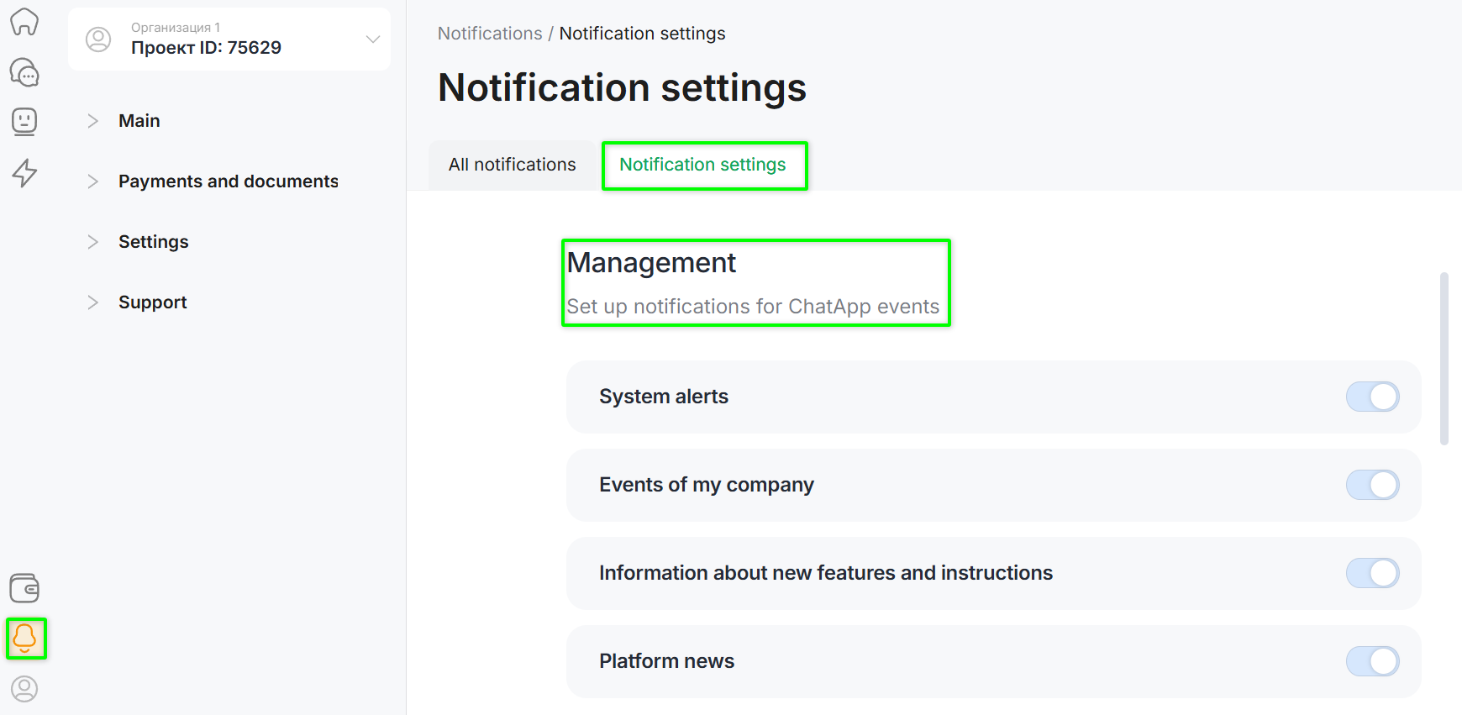The image size is (1462, 715).
Task: Open the chatbot icon in sidebar
Action: [24, 122]
